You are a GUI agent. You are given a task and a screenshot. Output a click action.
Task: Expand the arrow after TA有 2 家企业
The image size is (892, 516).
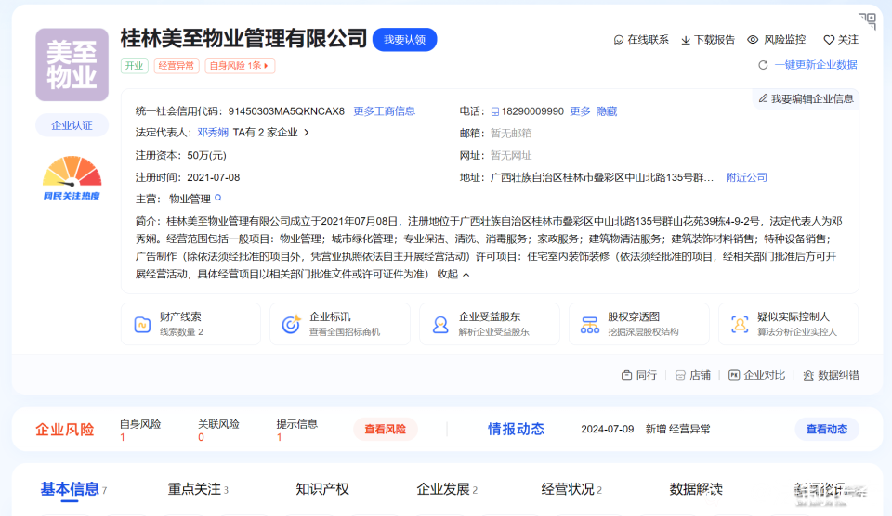307,133
